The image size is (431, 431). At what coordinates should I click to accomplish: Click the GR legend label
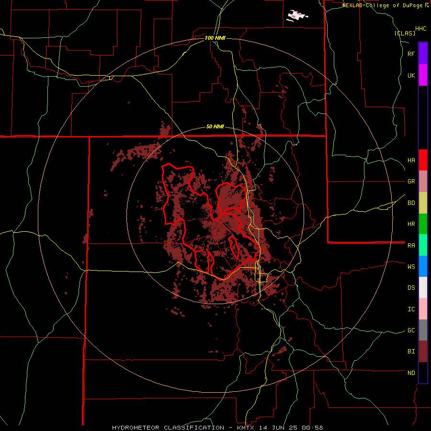pyautogui.click(x=411, y=181)
